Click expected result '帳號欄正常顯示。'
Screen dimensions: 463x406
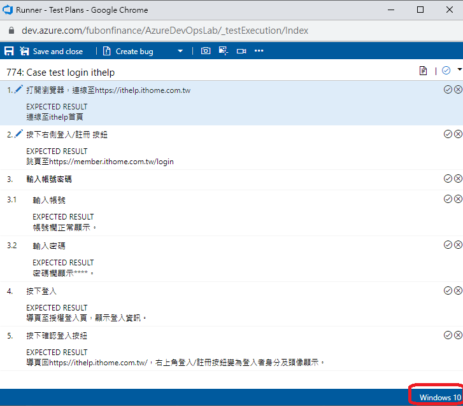[x=65, y=227]
